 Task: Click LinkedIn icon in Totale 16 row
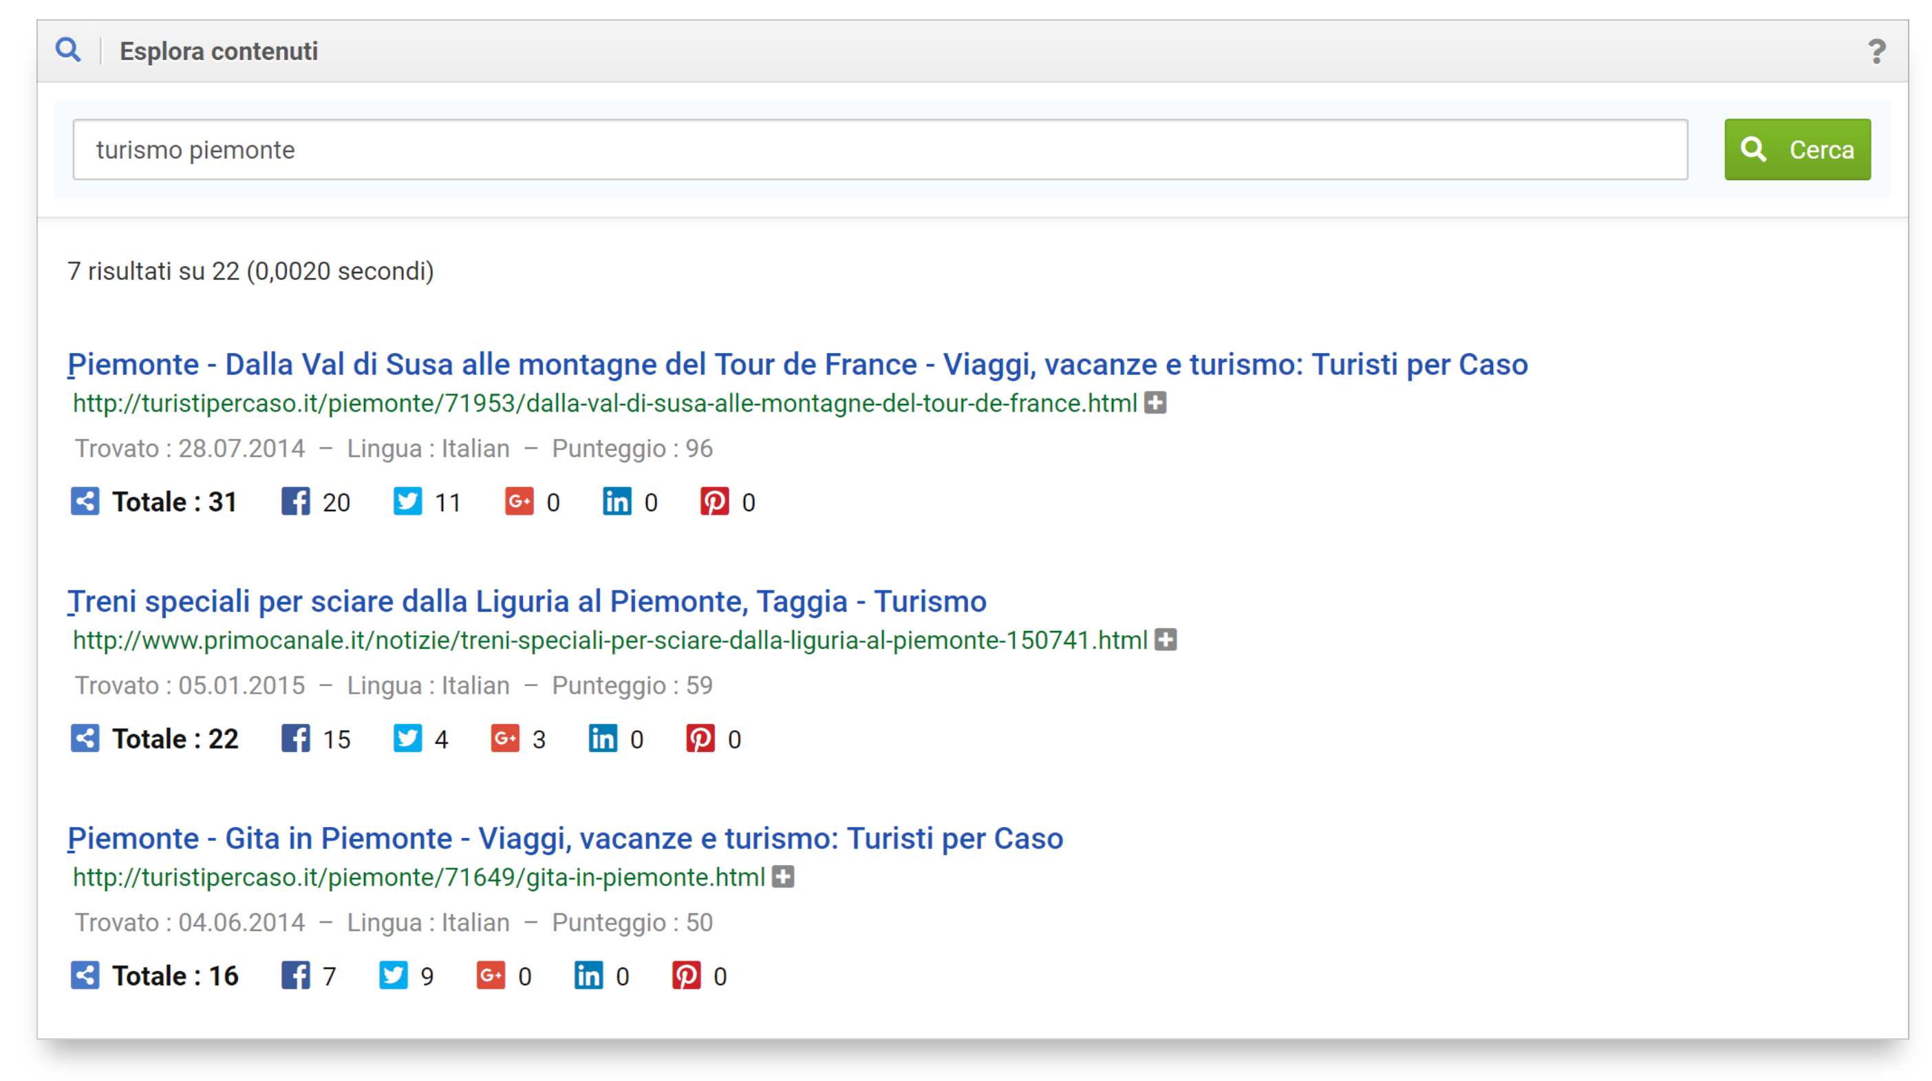click(x=588, y=975)
